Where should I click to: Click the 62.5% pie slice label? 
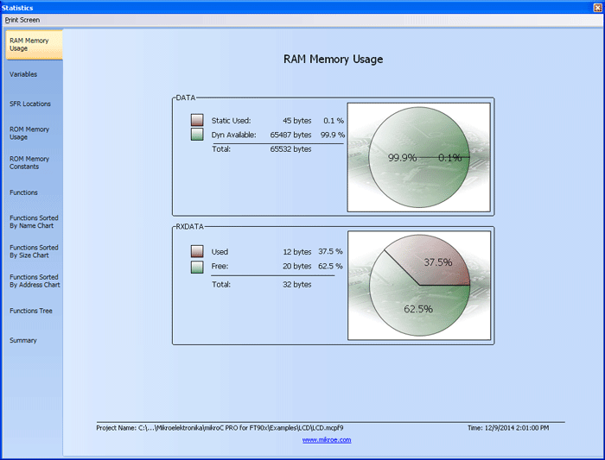pos(418,309)
